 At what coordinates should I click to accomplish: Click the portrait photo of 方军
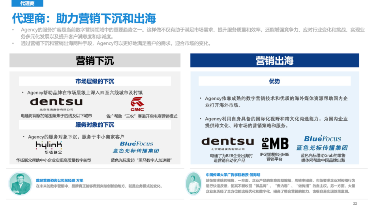pos(20,184)
